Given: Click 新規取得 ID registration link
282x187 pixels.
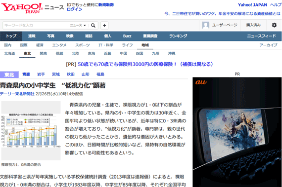Looking at the screenshot, I should 106,4.
